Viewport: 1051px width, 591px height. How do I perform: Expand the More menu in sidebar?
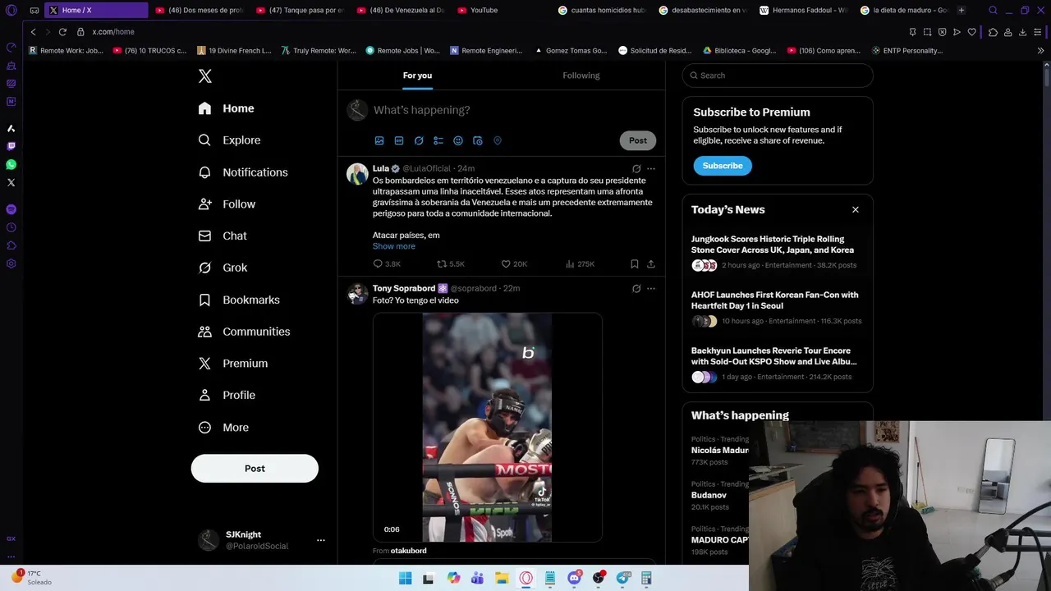pyautogui.click(x=223, y=428)
